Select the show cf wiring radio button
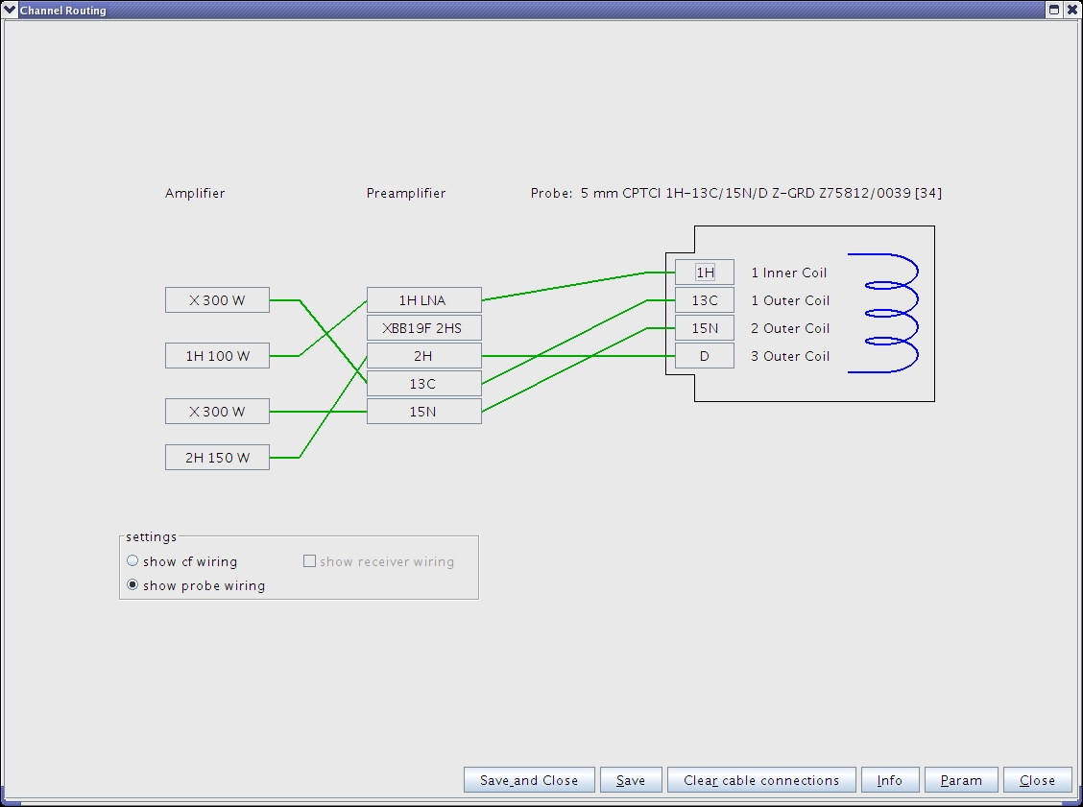 pos(132,561)
